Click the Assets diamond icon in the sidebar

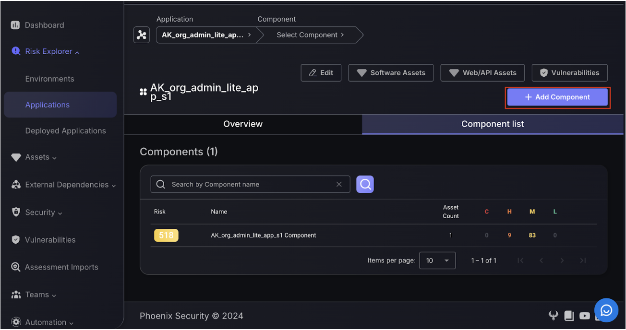pos(16,157)
